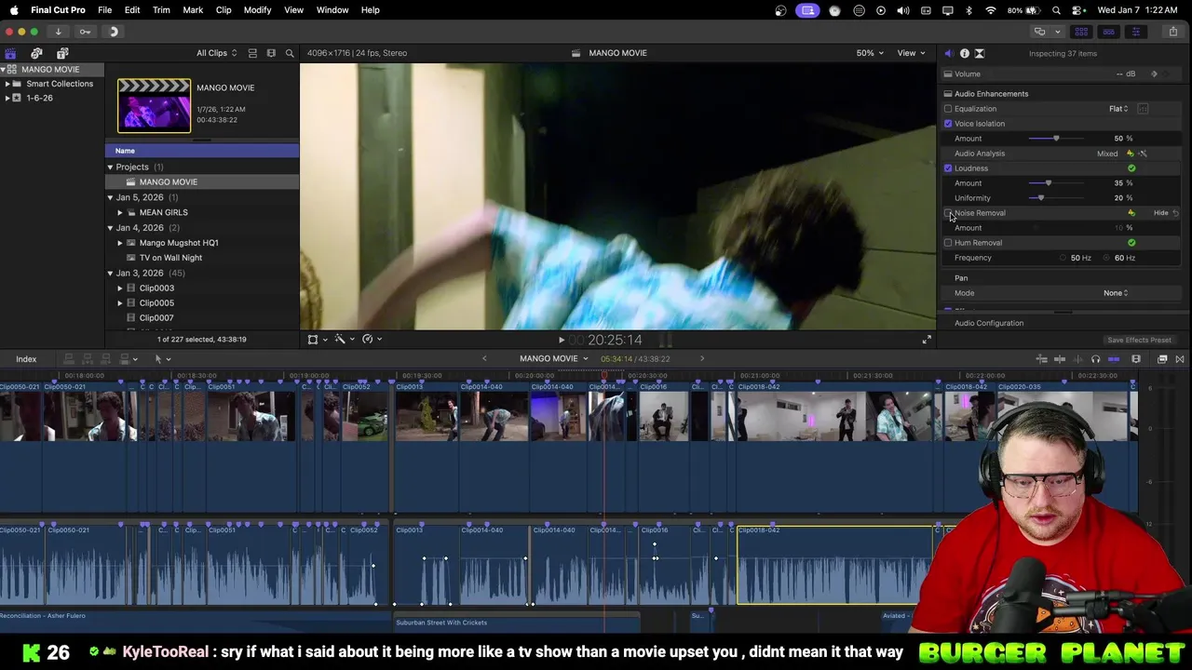This screenshot has width=1192, height=670.
Task: Open the Window menu
Action: pos(332,10)
